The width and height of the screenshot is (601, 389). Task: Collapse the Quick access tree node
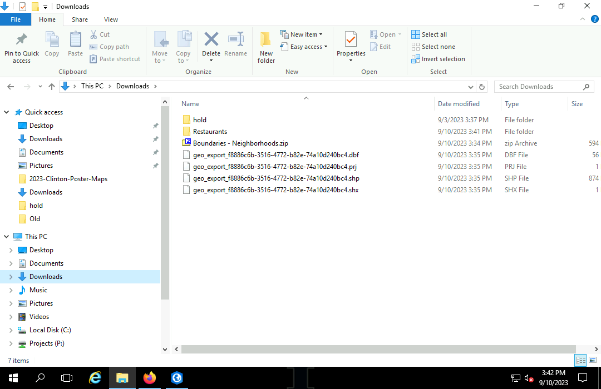point(7,112)
